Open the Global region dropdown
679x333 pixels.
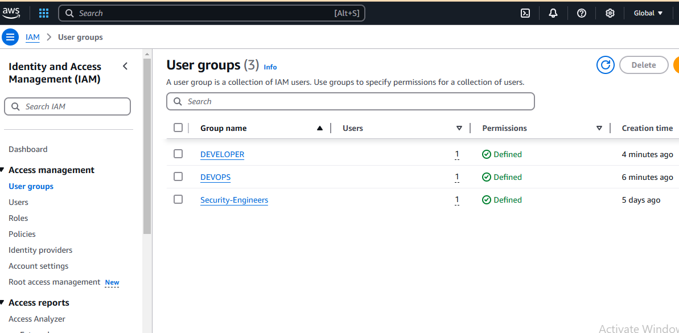point(648,13)
